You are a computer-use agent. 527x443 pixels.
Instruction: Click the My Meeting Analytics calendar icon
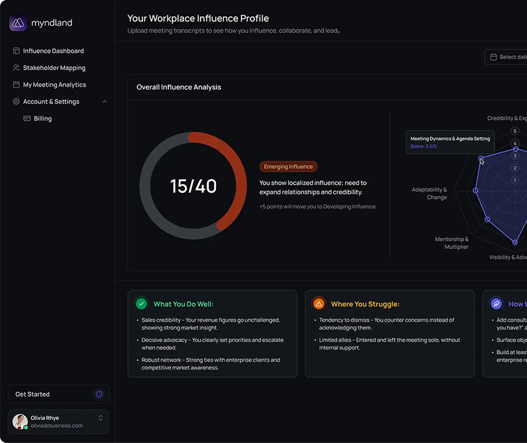point(16,85)
